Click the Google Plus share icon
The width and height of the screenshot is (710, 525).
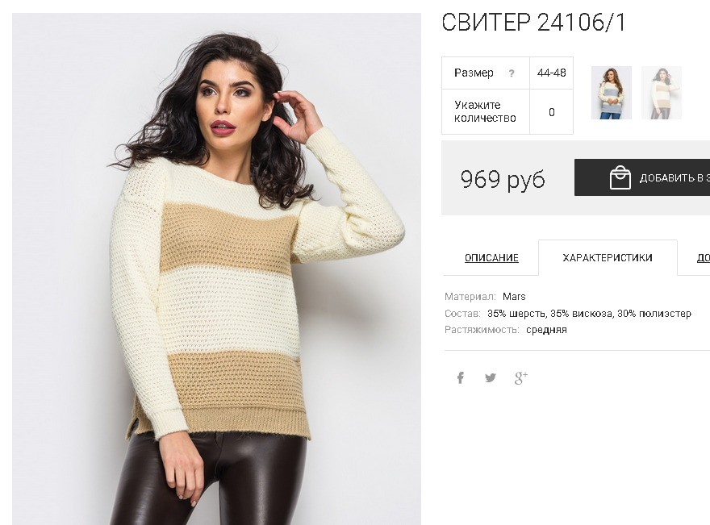click(x=521, y=377)
